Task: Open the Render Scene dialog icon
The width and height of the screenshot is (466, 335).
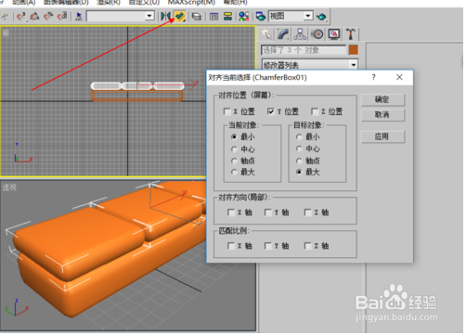Action: coord(261,16)
